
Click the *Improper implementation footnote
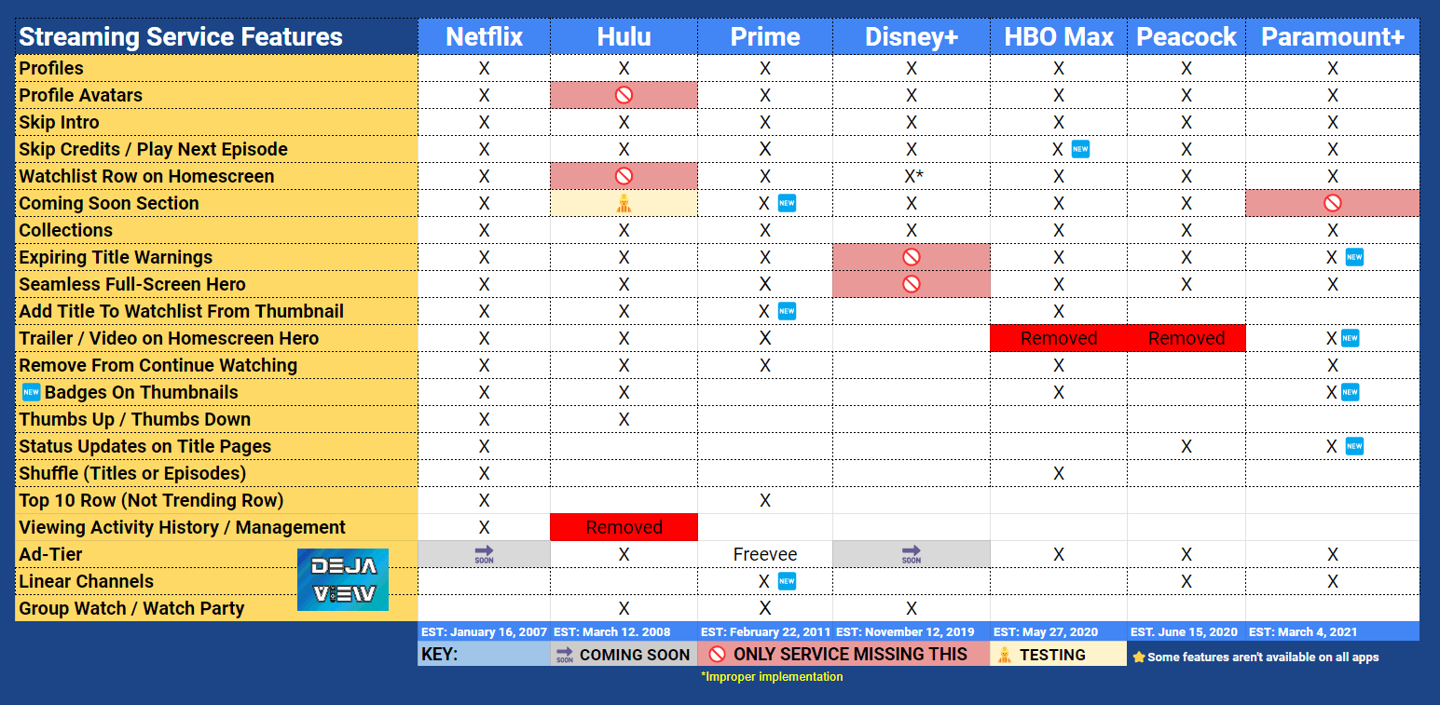[x=772, y=676]
